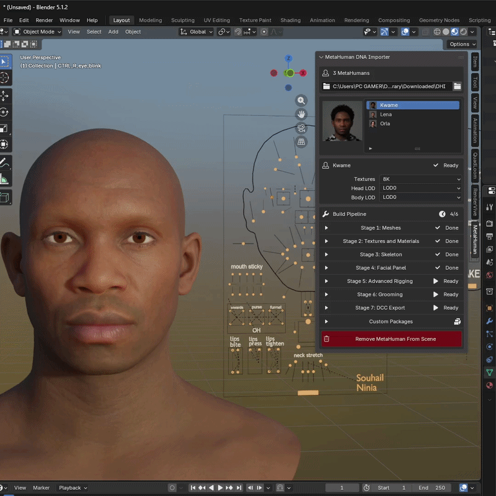The height and width of the screenshot is (496, 496).
Task: Click the blue Z axis gizmo ball
Action: tap(288, 58)
